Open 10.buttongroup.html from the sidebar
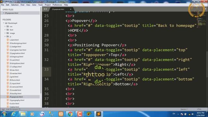Screen dimensions: 208x117 click(18, 43)
